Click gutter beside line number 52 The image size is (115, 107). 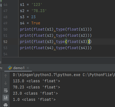coord(13,42)
